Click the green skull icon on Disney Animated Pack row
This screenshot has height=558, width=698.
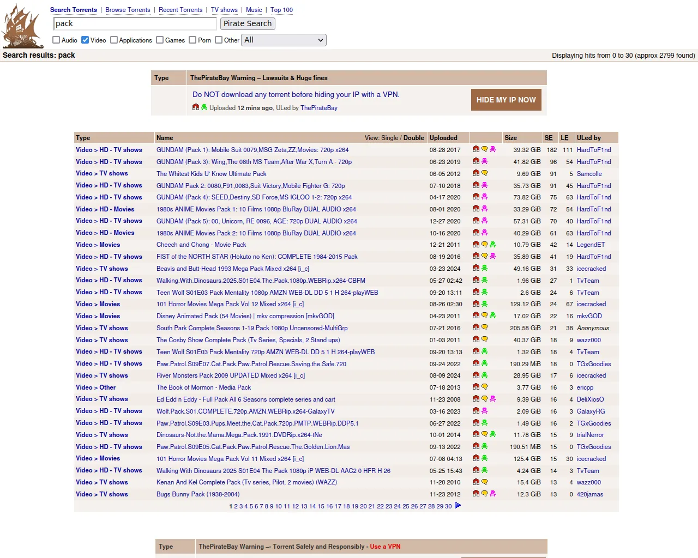coord(492,316)
